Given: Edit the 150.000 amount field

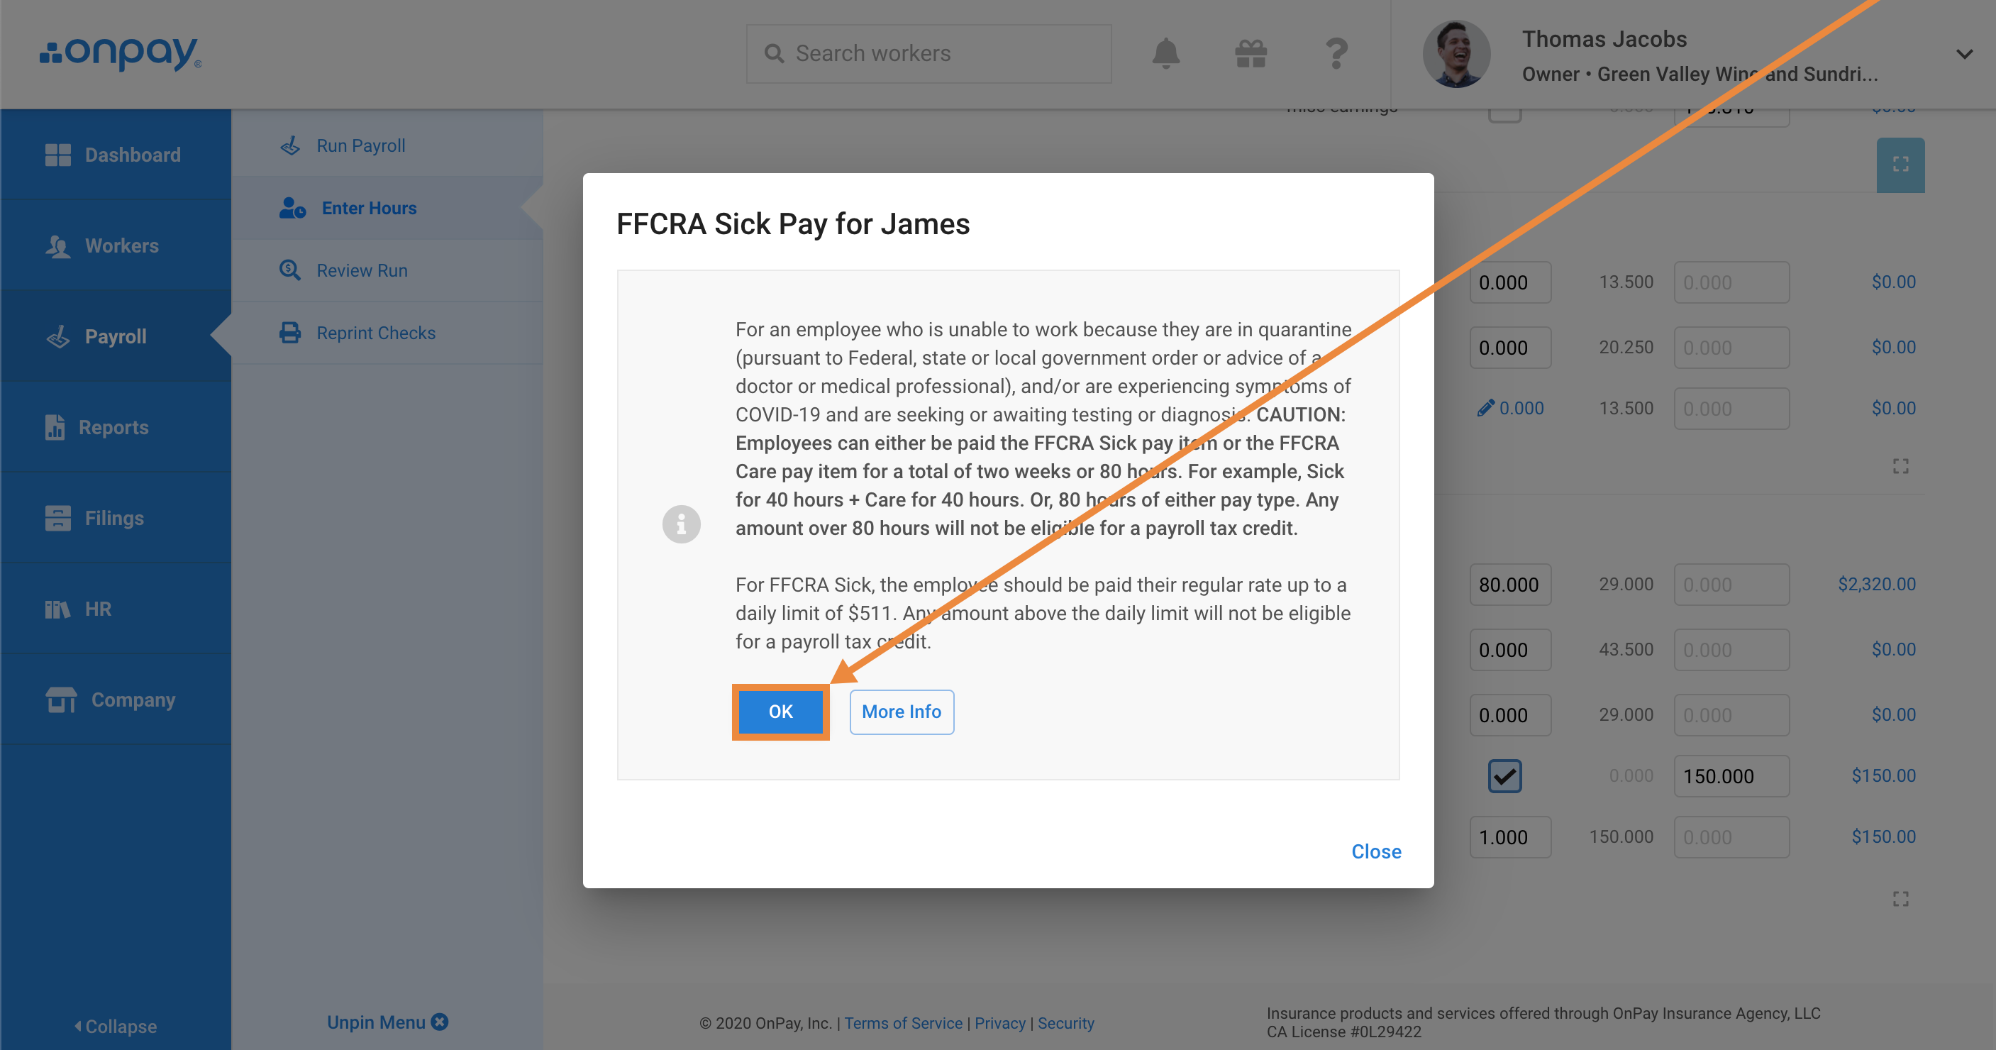Looking at the screenshot, I should pyautogui.click(x=1731, y=775).
